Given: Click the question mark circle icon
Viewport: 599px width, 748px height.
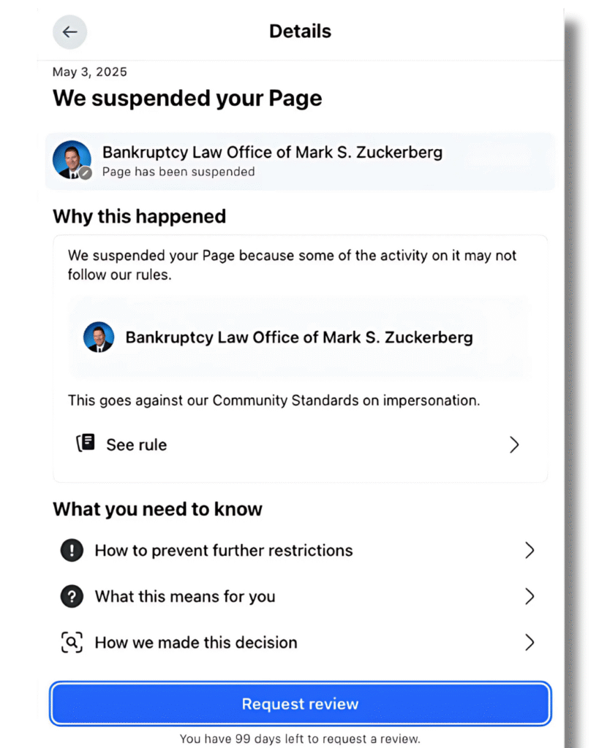Looking at the screenshot, I should (71, 596).
